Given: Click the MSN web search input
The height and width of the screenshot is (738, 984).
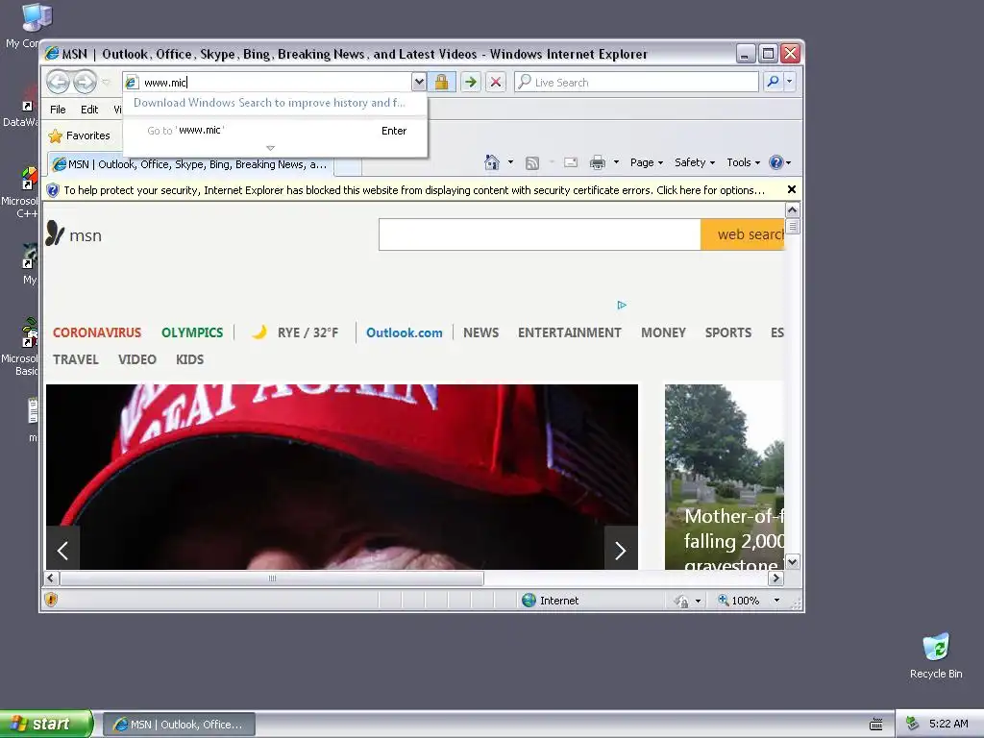Looking at the screenshot, I should pos(539,234).
